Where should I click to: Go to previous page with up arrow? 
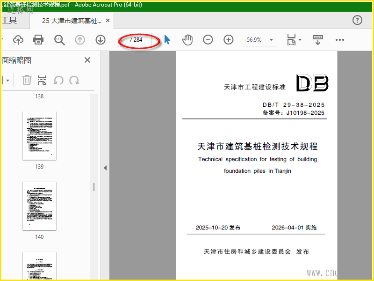click(80, 40)
